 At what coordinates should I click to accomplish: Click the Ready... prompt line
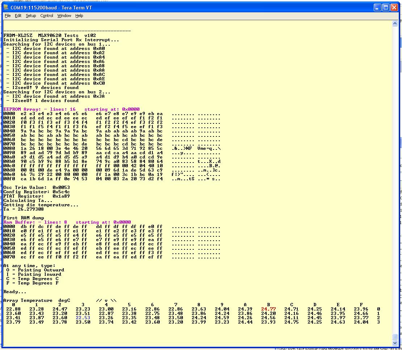tap(15, 292)
